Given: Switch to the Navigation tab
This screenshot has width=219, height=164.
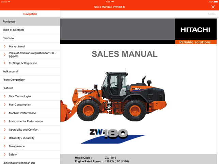Looking at the screenshot, I should 30,14.
